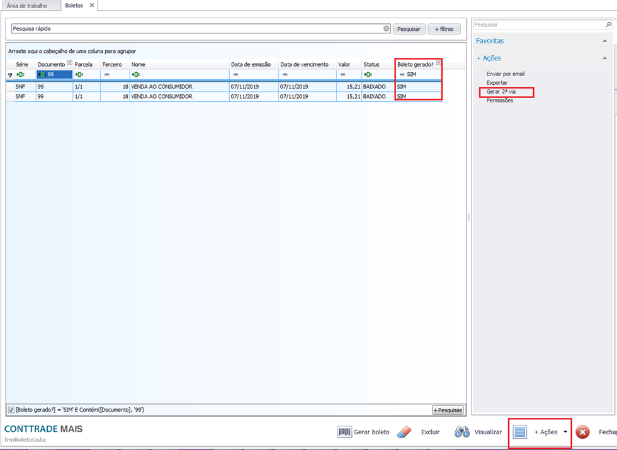This screenshot has height=450, width=617.
Task: Toggle the active filter checkbox at the grid bottom
Action: 11,410
